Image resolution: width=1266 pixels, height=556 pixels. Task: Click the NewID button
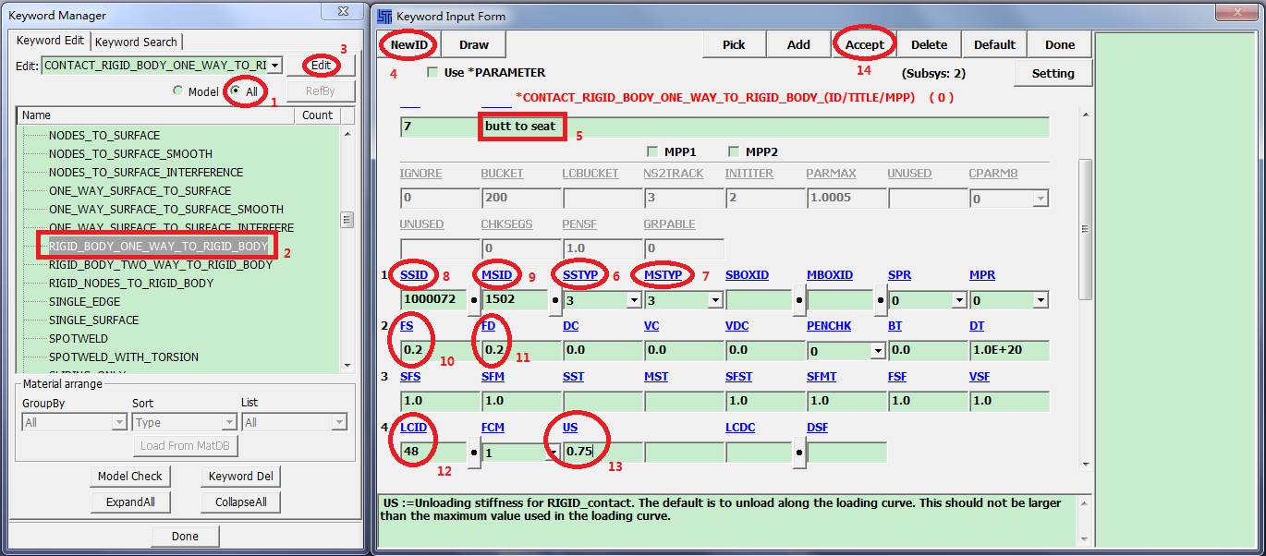point(409,44)
